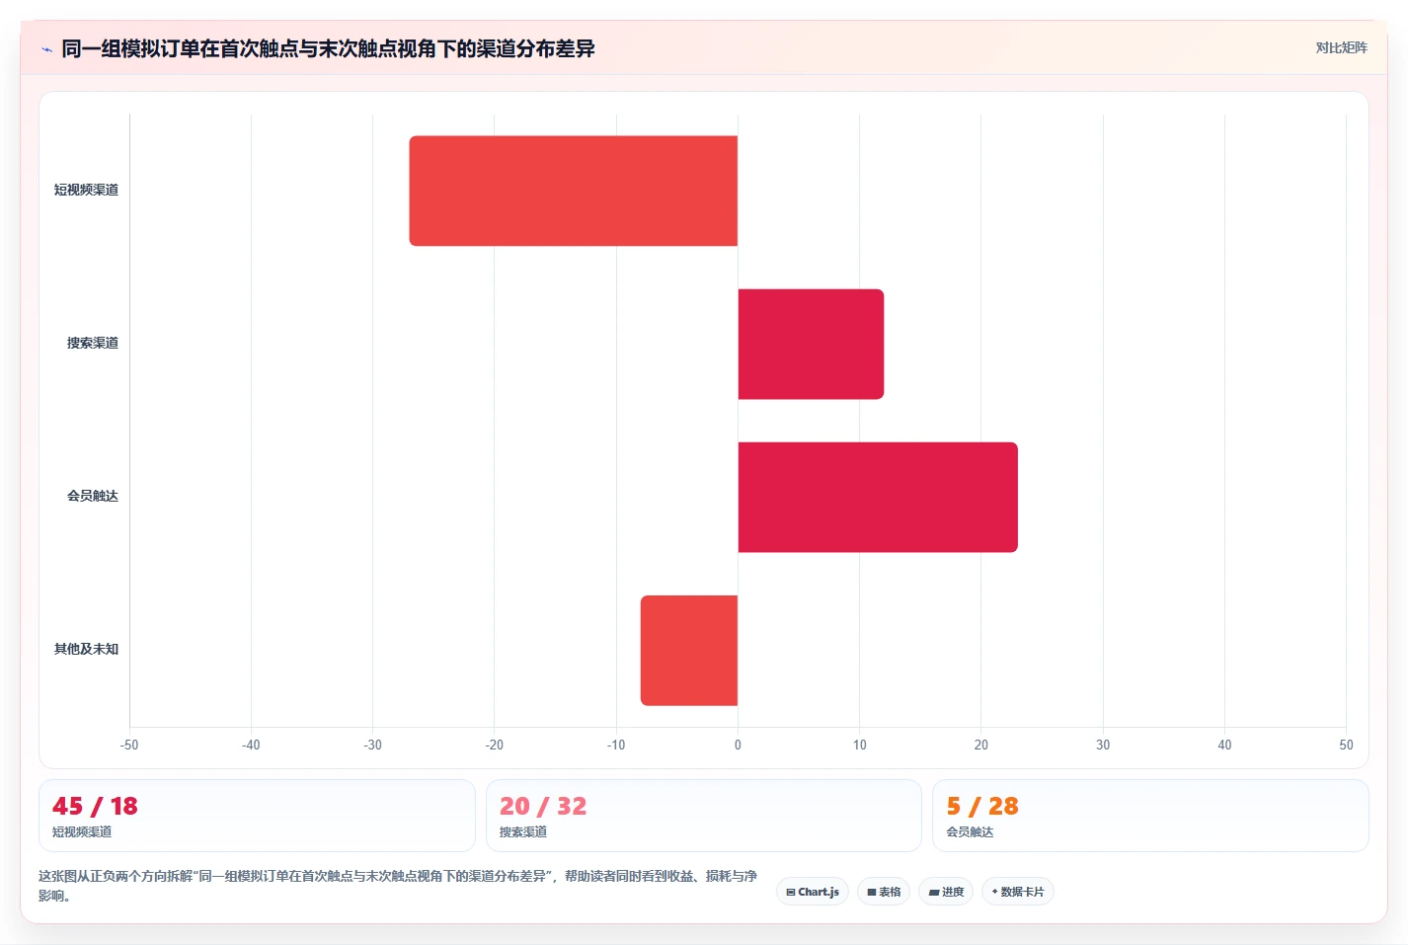Click the 短视频渠道 axis label
1408x945 pixels.
coord(86,190)
